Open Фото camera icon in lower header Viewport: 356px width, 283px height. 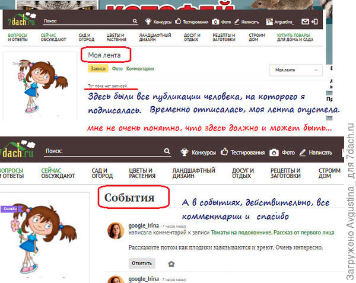pyautogui.click(x=274, y=152)
